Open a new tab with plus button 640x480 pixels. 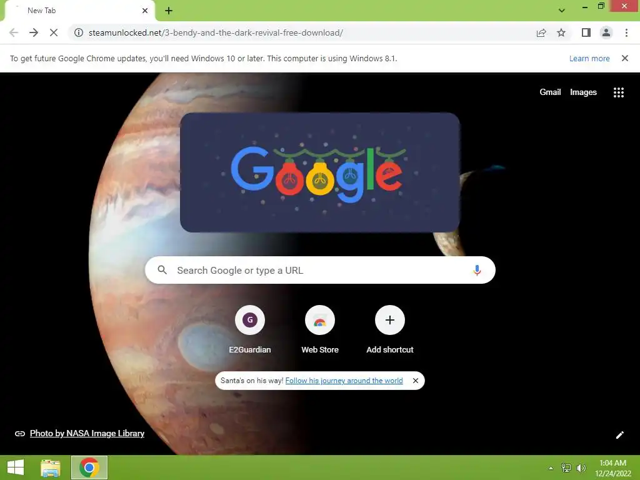(x=169, y=11)
